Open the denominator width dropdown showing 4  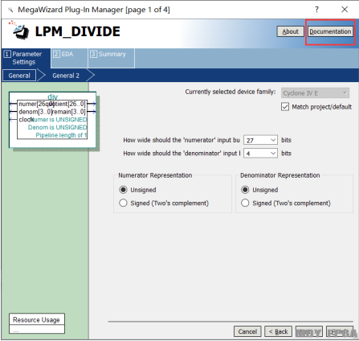click(260, 154)
